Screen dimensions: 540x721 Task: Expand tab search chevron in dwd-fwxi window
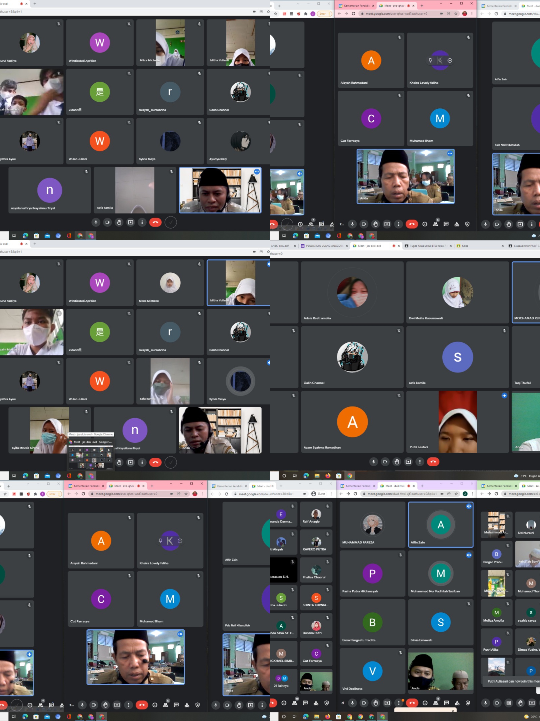pyautogui.click(x=441, y=484)
